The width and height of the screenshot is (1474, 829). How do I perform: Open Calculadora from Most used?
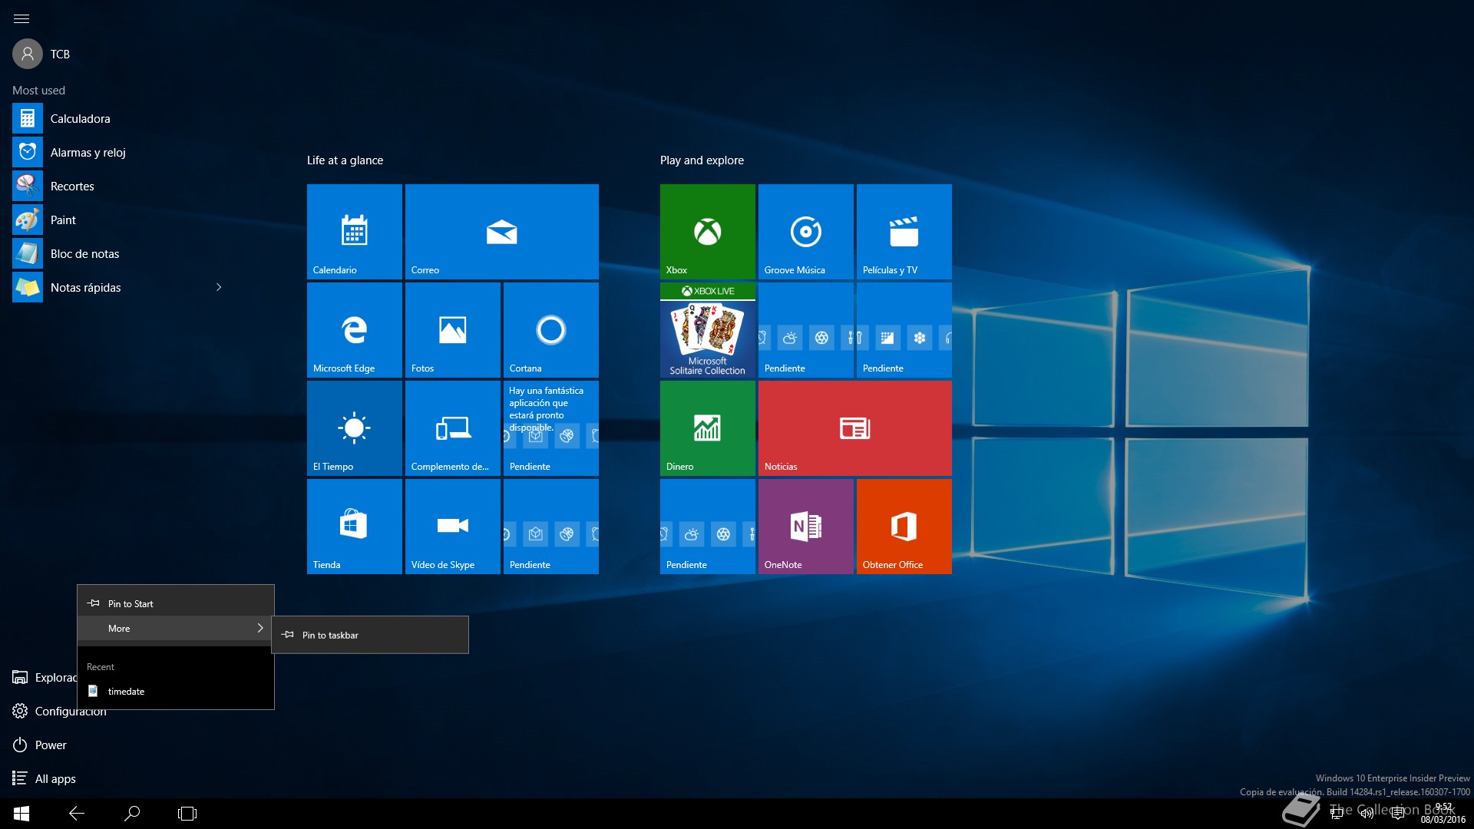(119, 118)
